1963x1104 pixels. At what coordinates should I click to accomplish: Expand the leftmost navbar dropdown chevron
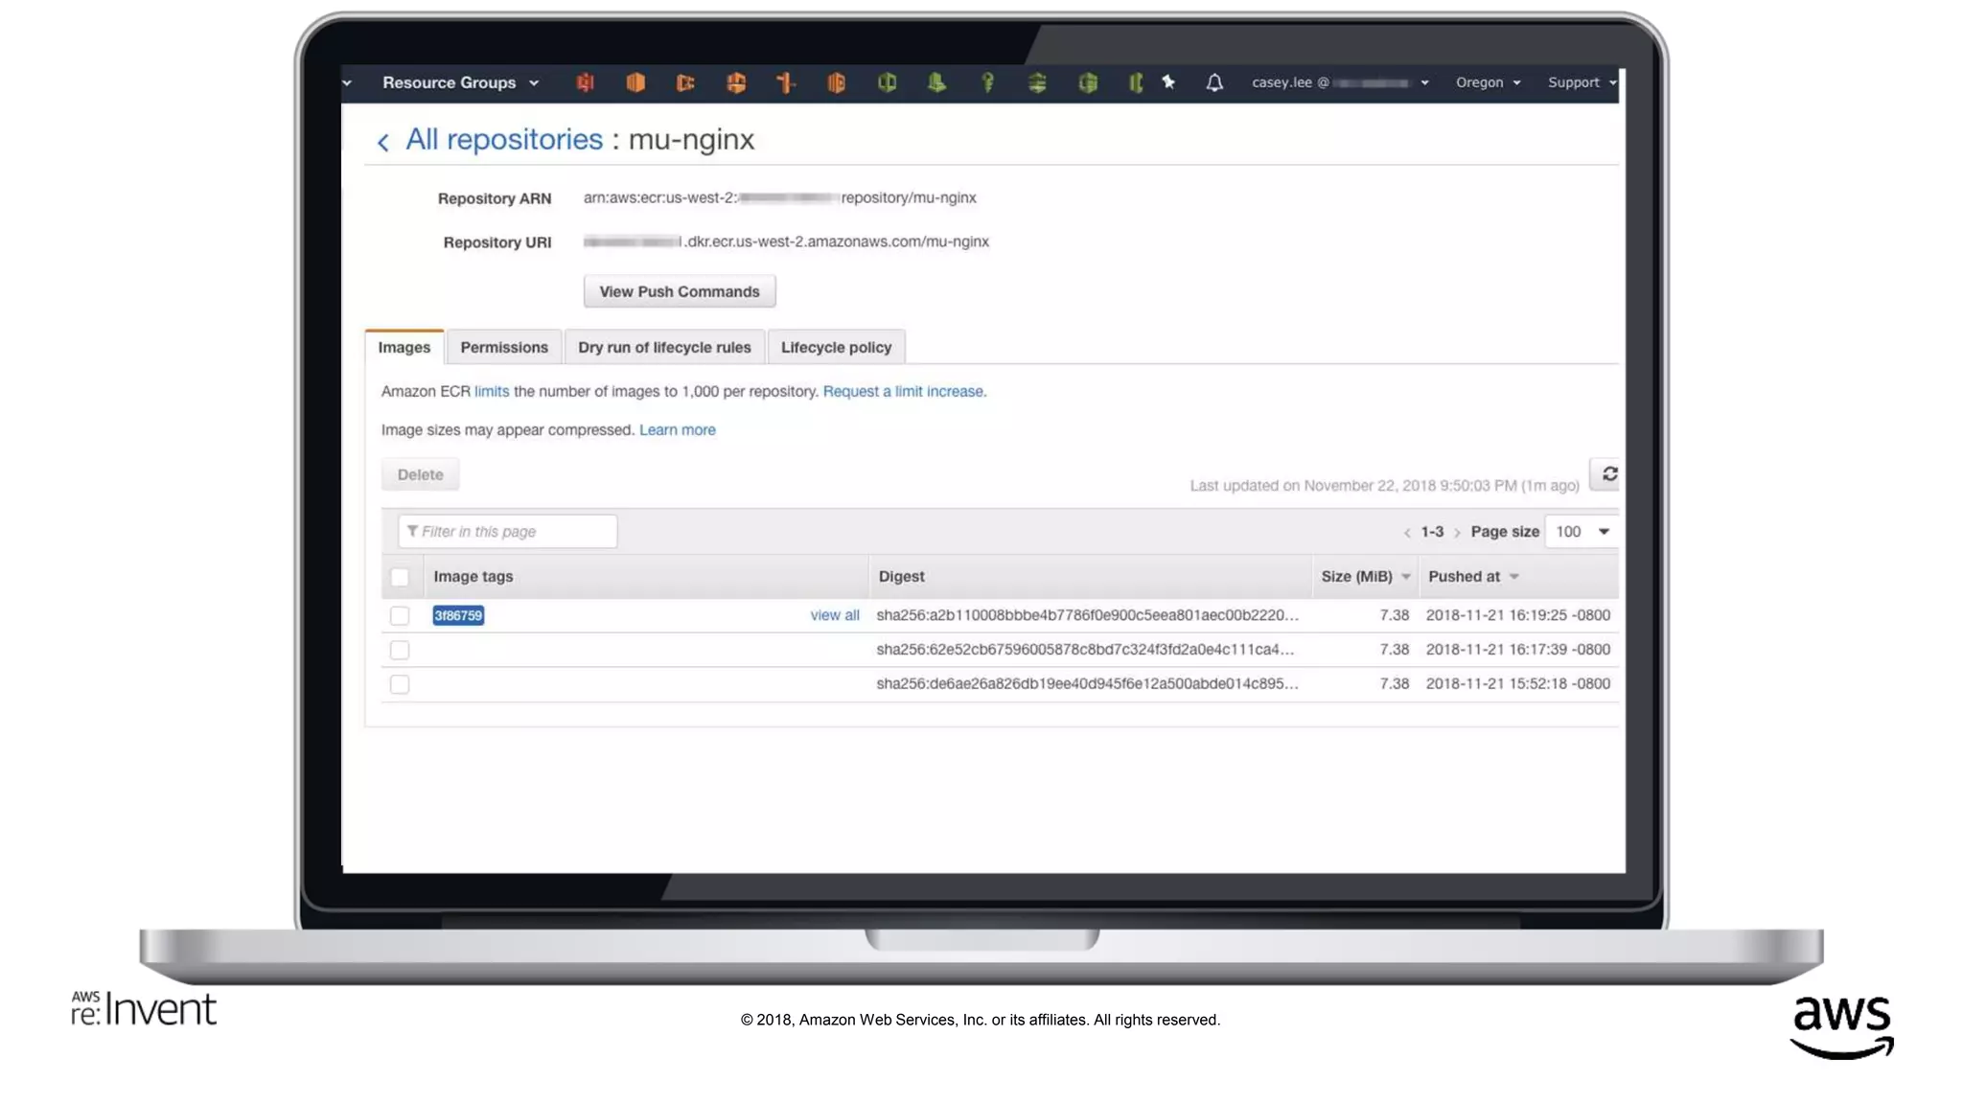(x=347, y=83)
